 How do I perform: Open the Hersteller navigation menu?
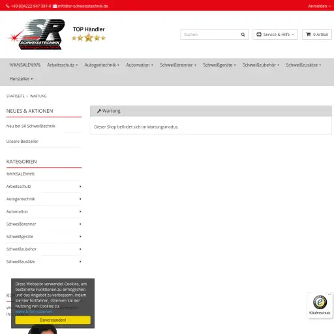coord(21,79)
